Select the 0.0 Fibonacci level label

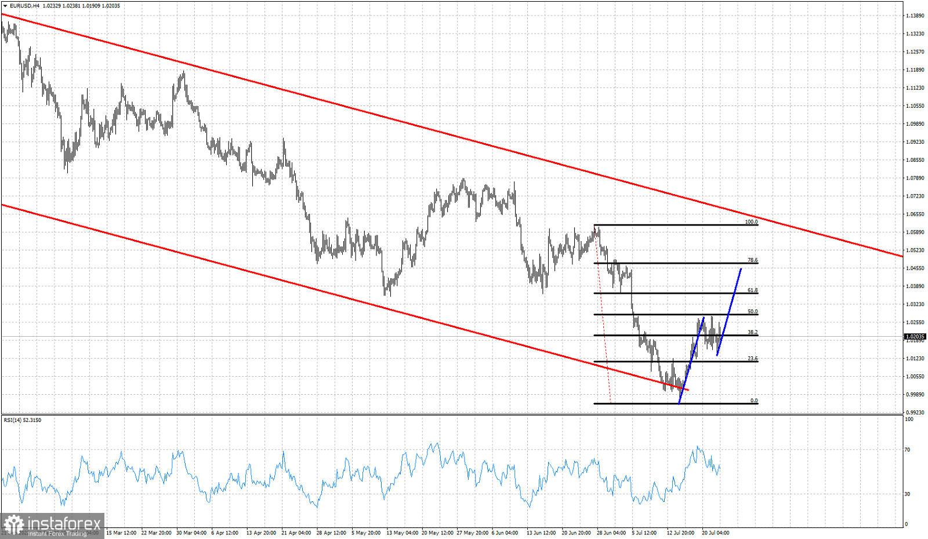point(754,400)
